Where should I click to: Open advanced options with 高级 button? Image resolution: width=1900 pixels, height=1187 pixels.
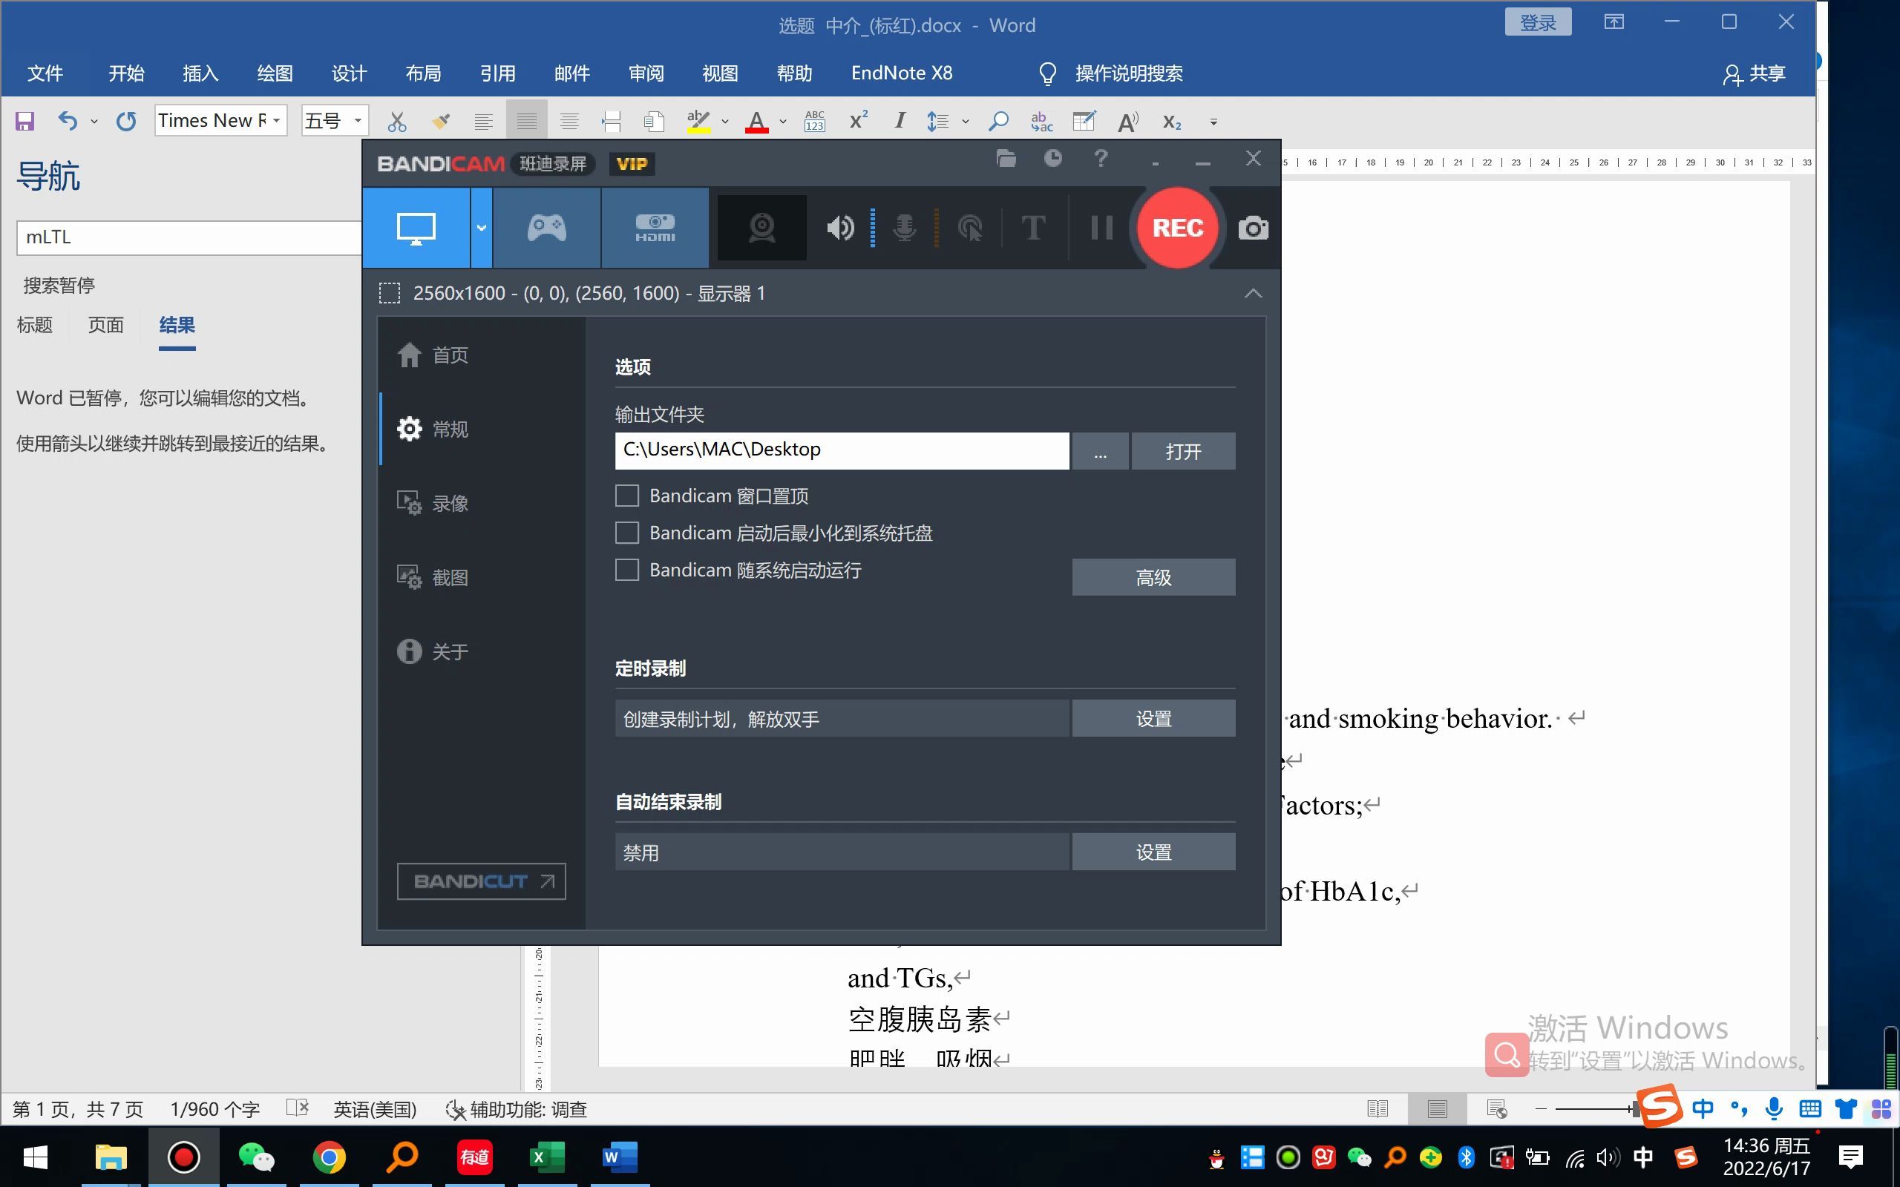(1153, 577)
